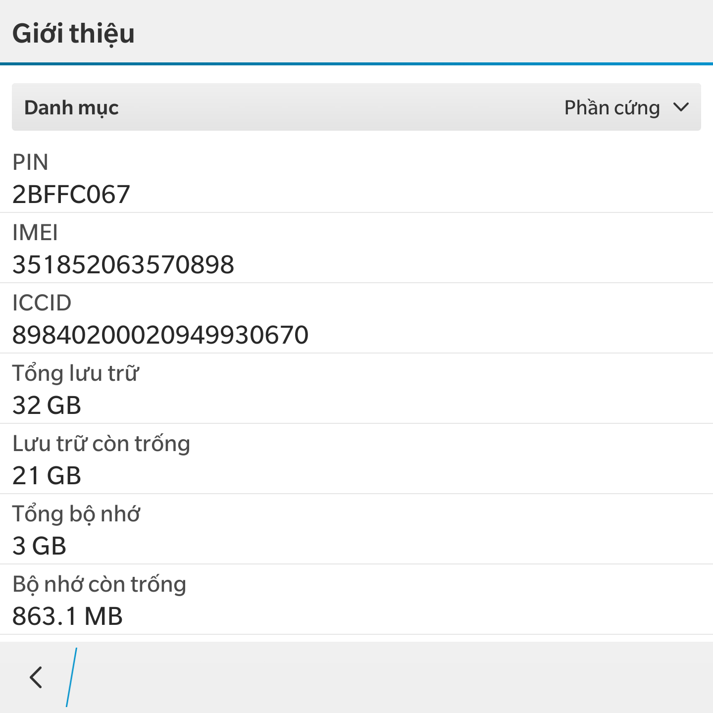Select the ICCID number starting with 8984

point(160,335)
